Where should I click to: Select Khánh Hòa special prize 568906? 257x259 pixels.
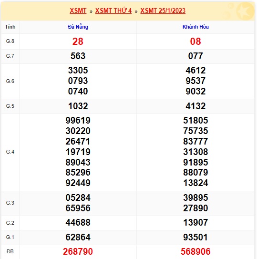[x=195, y=251]
